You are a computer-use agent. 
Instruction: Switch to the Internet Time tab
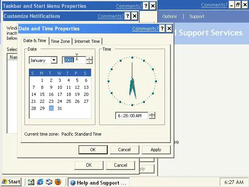[87, 41]
